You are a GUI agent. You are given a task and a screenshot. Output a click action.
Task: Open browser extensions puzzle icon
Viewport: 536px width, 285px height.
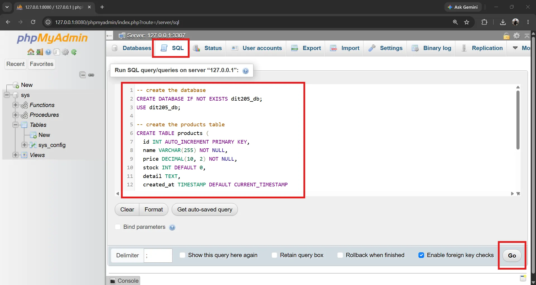(x=484, y=22)
